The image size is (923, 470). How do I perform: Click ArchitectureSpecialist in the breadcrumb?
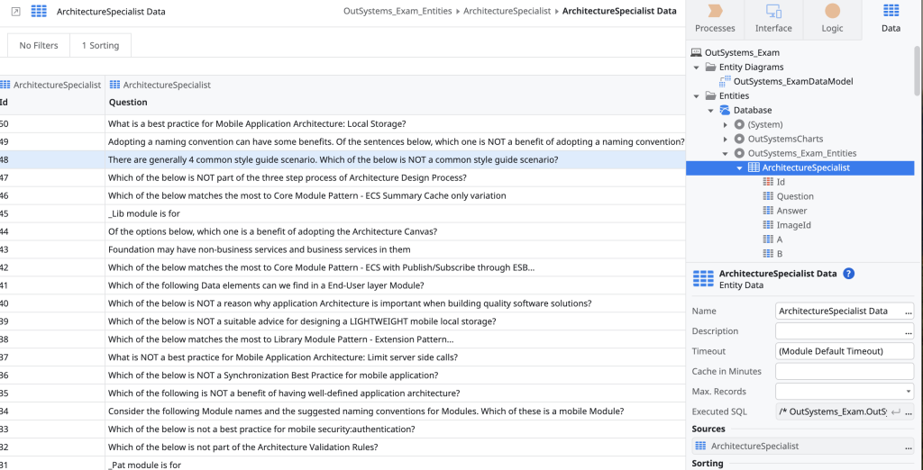click(x=507, y=12)
